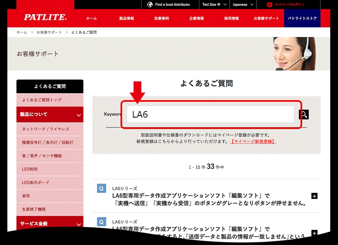338x245 pixels.
Task: Select 積層信号灯 / 表示灯 / 回転灯 category
Action: [x=50, y=142]
